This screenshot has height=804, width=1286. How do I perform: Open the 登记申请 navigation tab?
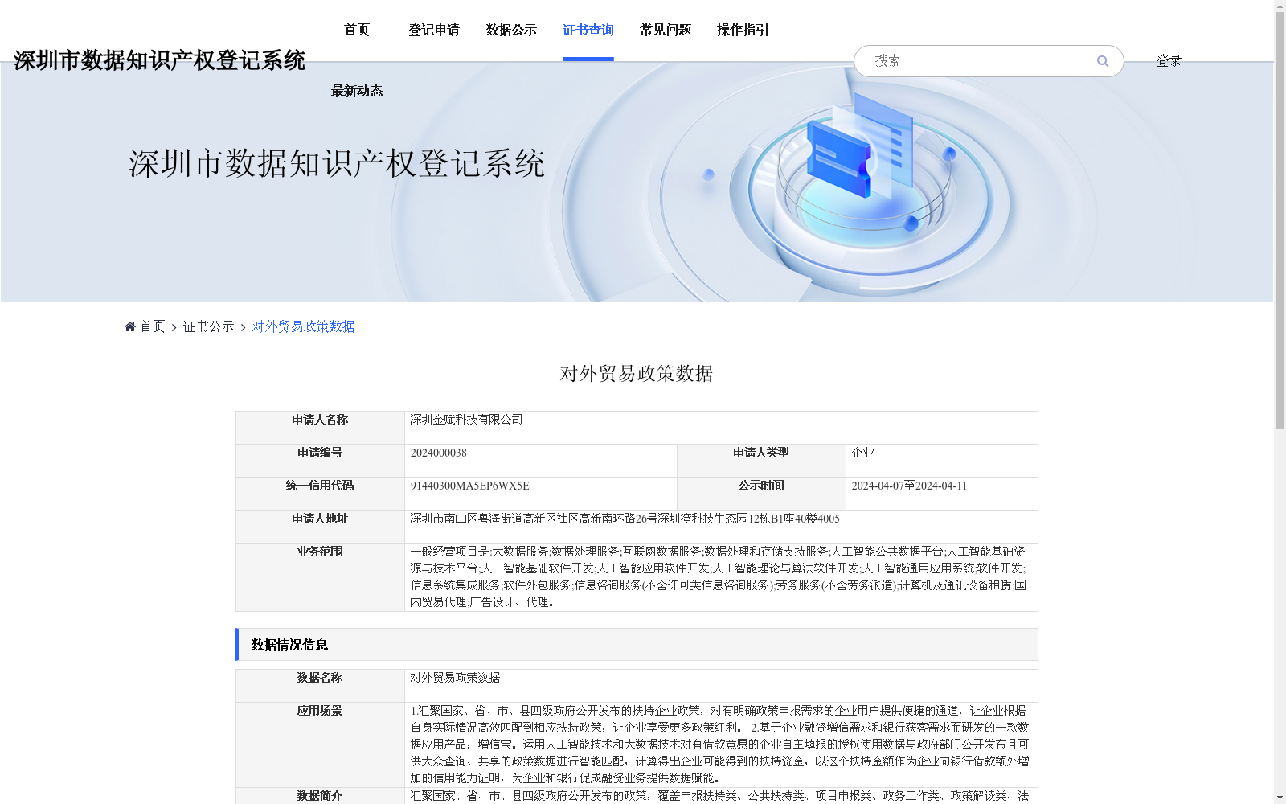pyautogui.click(x=434, y=30)
